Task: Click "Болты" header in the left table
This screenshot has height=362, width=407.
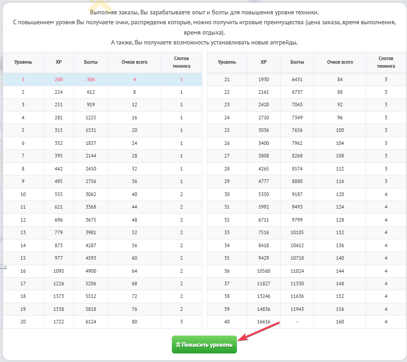Action: (91, 62)
